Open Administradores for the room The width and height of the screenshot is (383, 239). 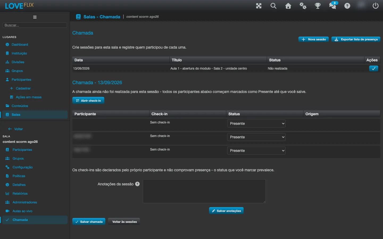click(24, 202)
